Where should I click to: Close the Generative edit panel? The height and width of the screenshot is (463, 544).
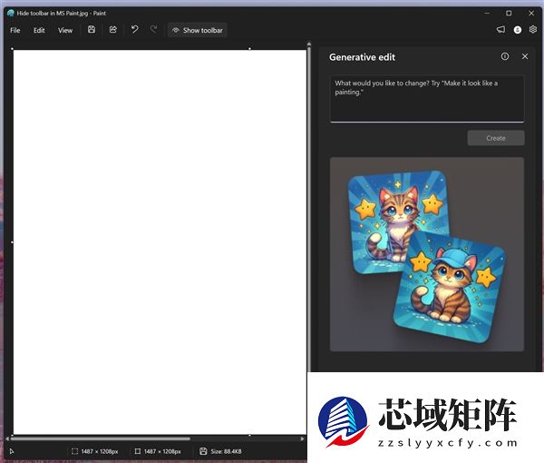525,56
